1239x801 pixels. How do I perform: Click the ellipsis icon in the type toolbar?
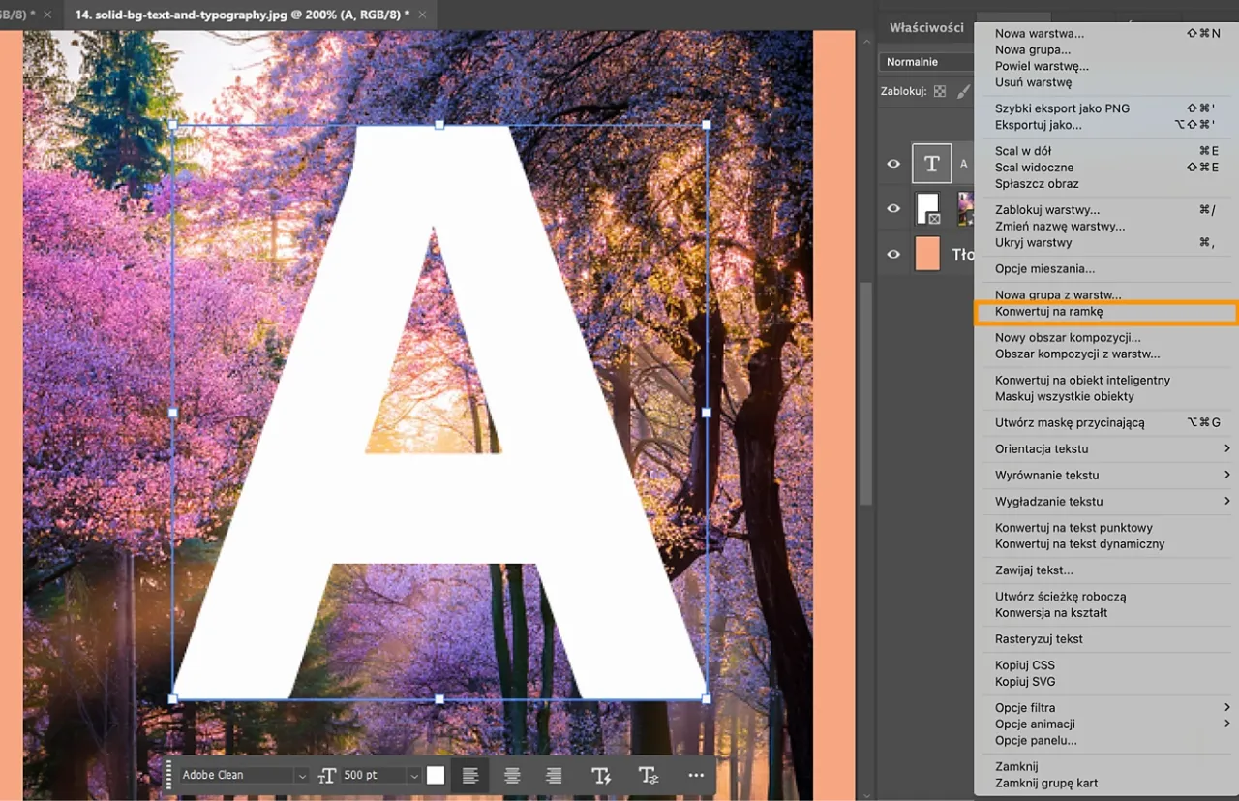pyautogui.click(x=696, y=775)
